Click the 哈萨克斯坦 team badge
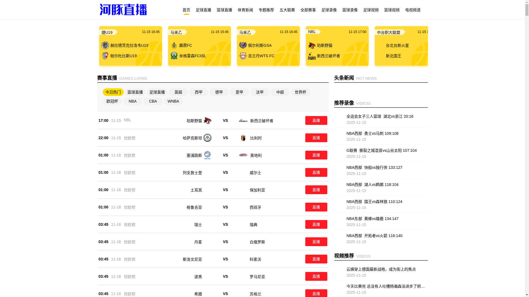529x297 pixels. 207,138
